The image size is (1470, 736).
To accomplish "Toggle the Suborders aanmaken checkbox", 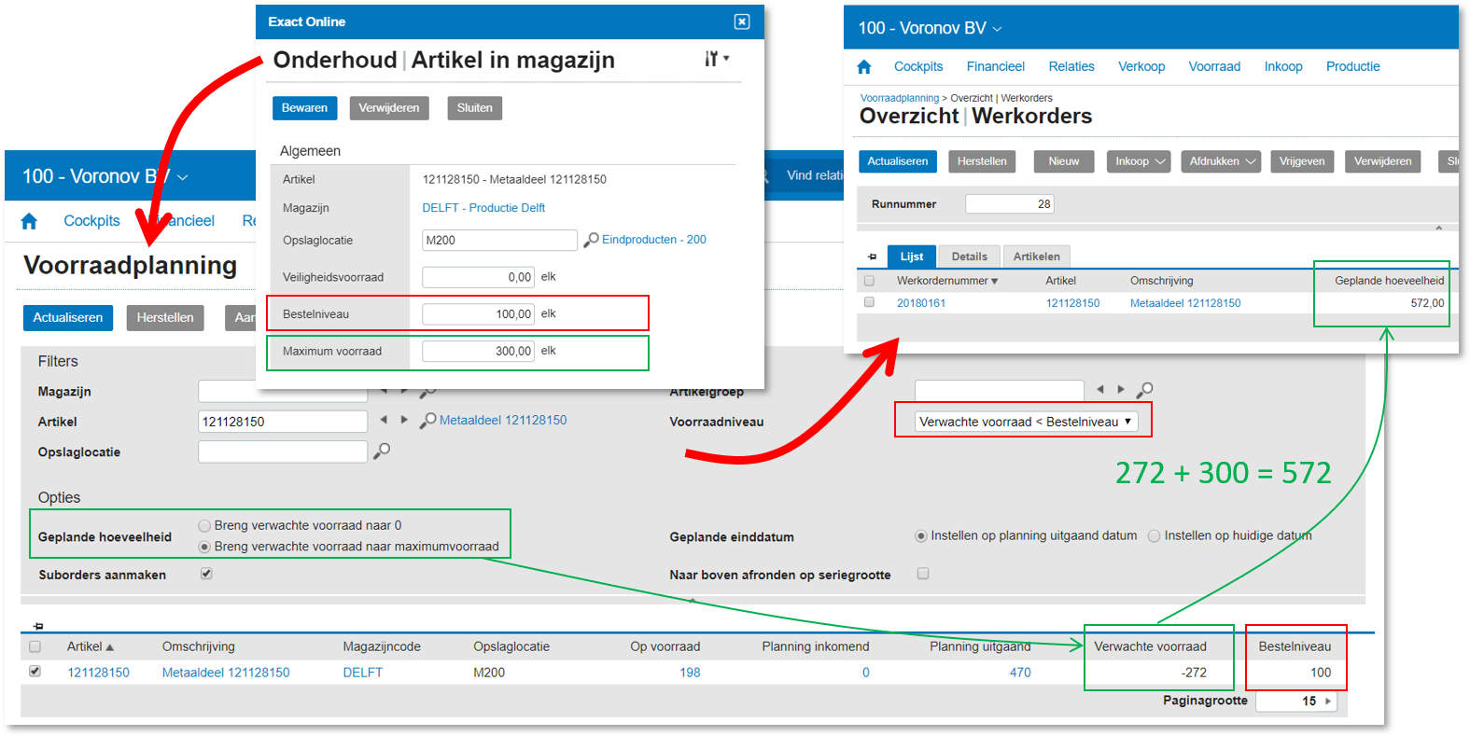I will (206, 574).
